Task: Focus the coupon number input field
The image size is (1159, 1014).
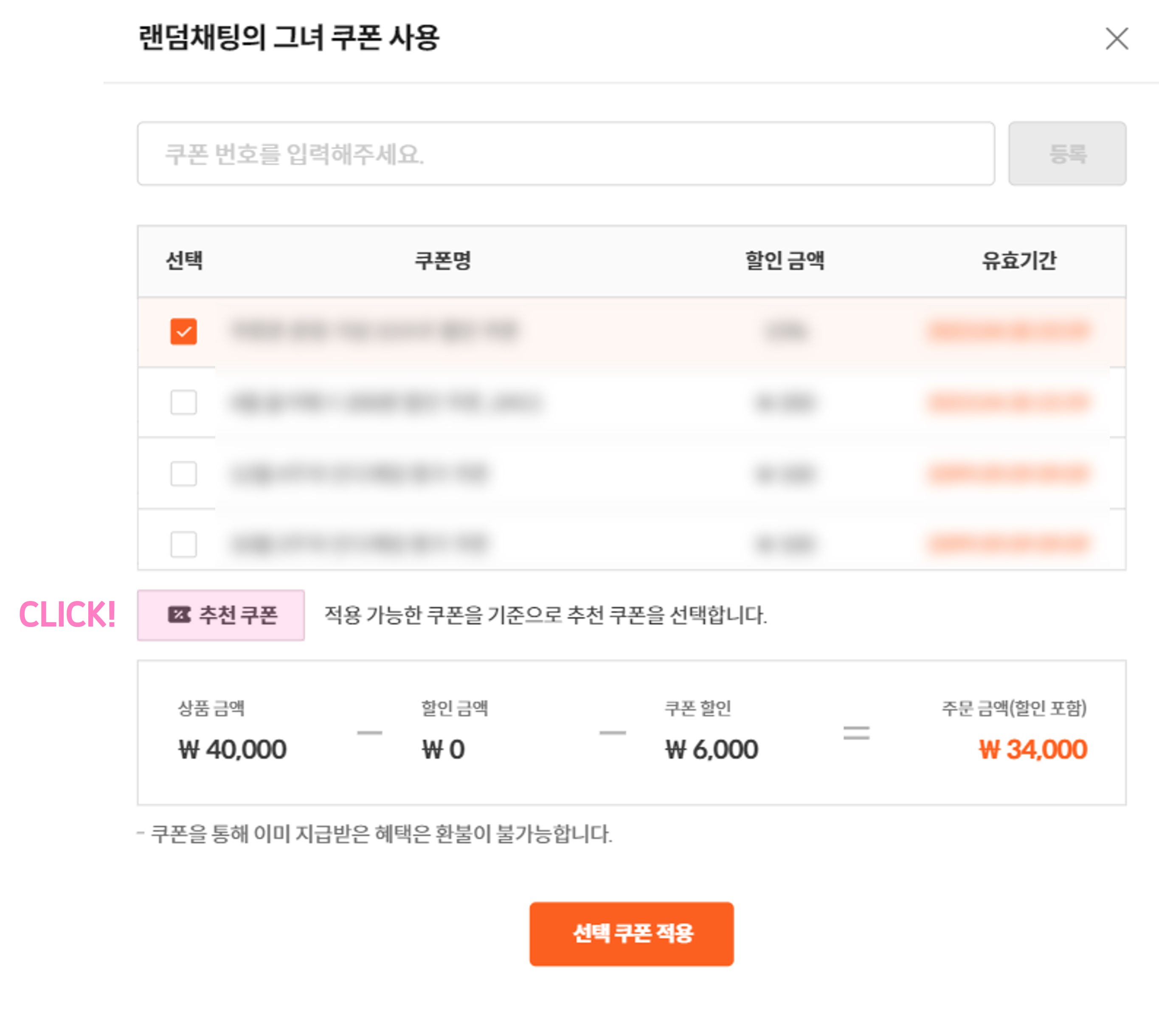Action: click(565, 154)
